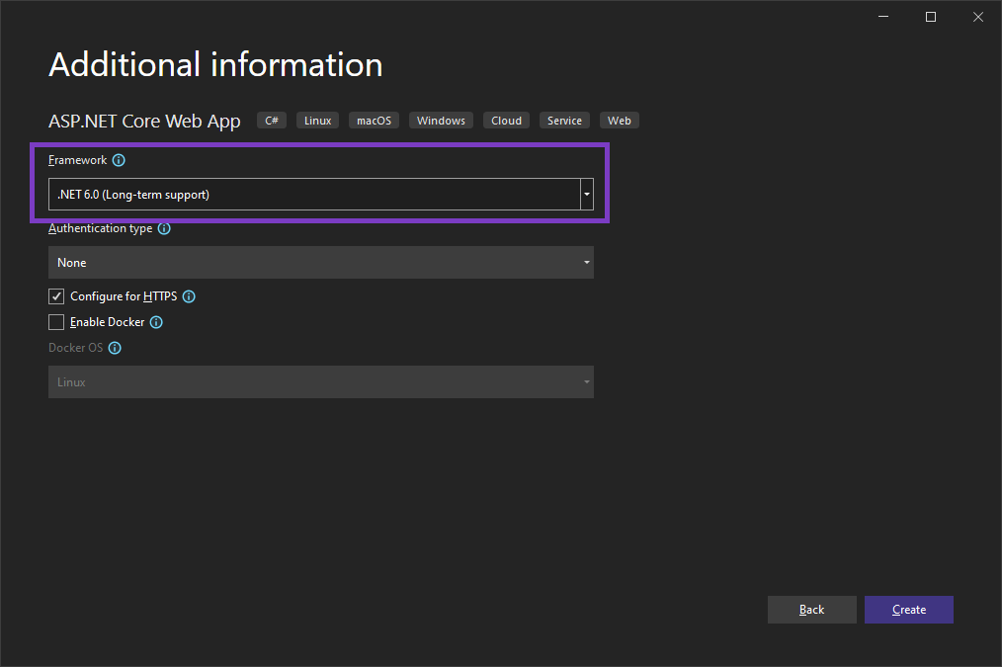This screenshot has width=1002, height=667.
Task: Click the Web tag
Action: pyautogui.click(x=620, y=121)
